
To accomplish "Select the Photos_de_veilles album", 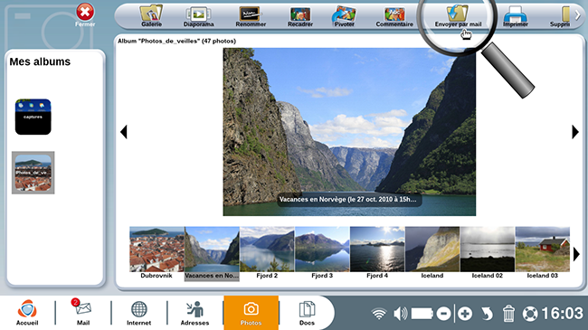I will [33, 173].
